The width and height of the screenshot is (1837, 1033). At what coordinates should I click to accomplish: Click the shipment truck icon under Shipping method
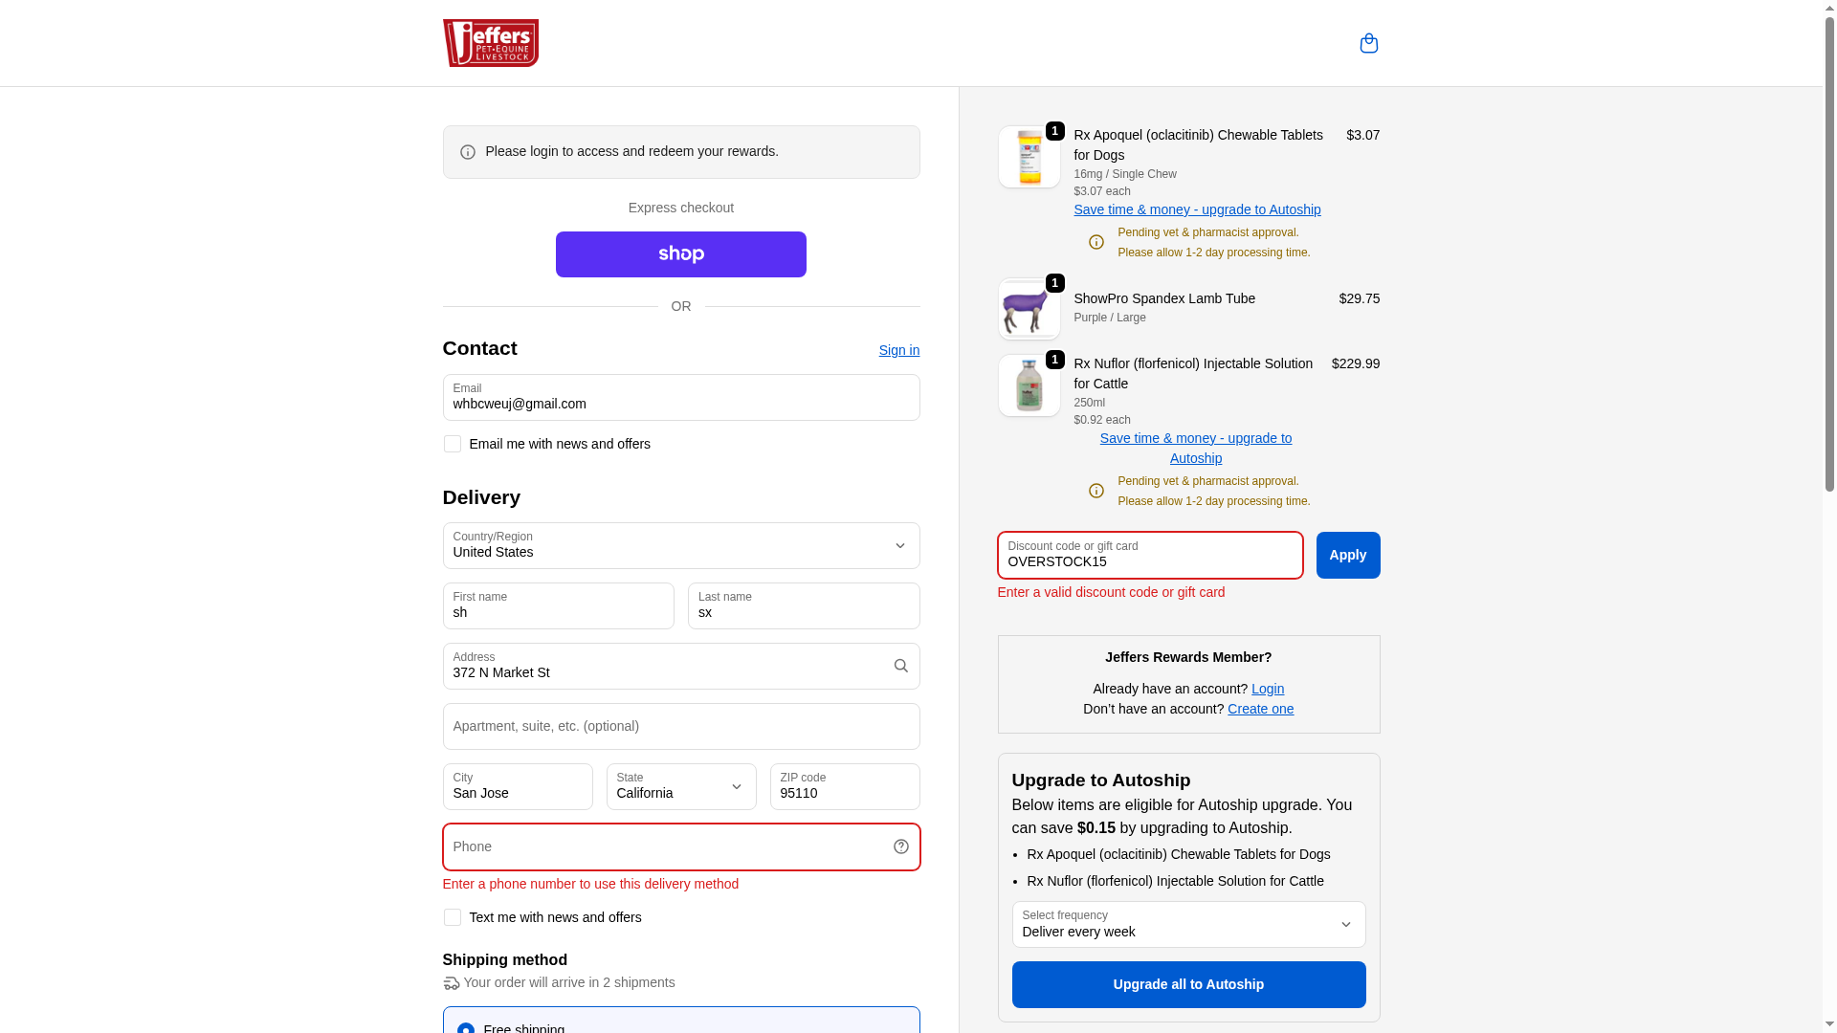451,983
